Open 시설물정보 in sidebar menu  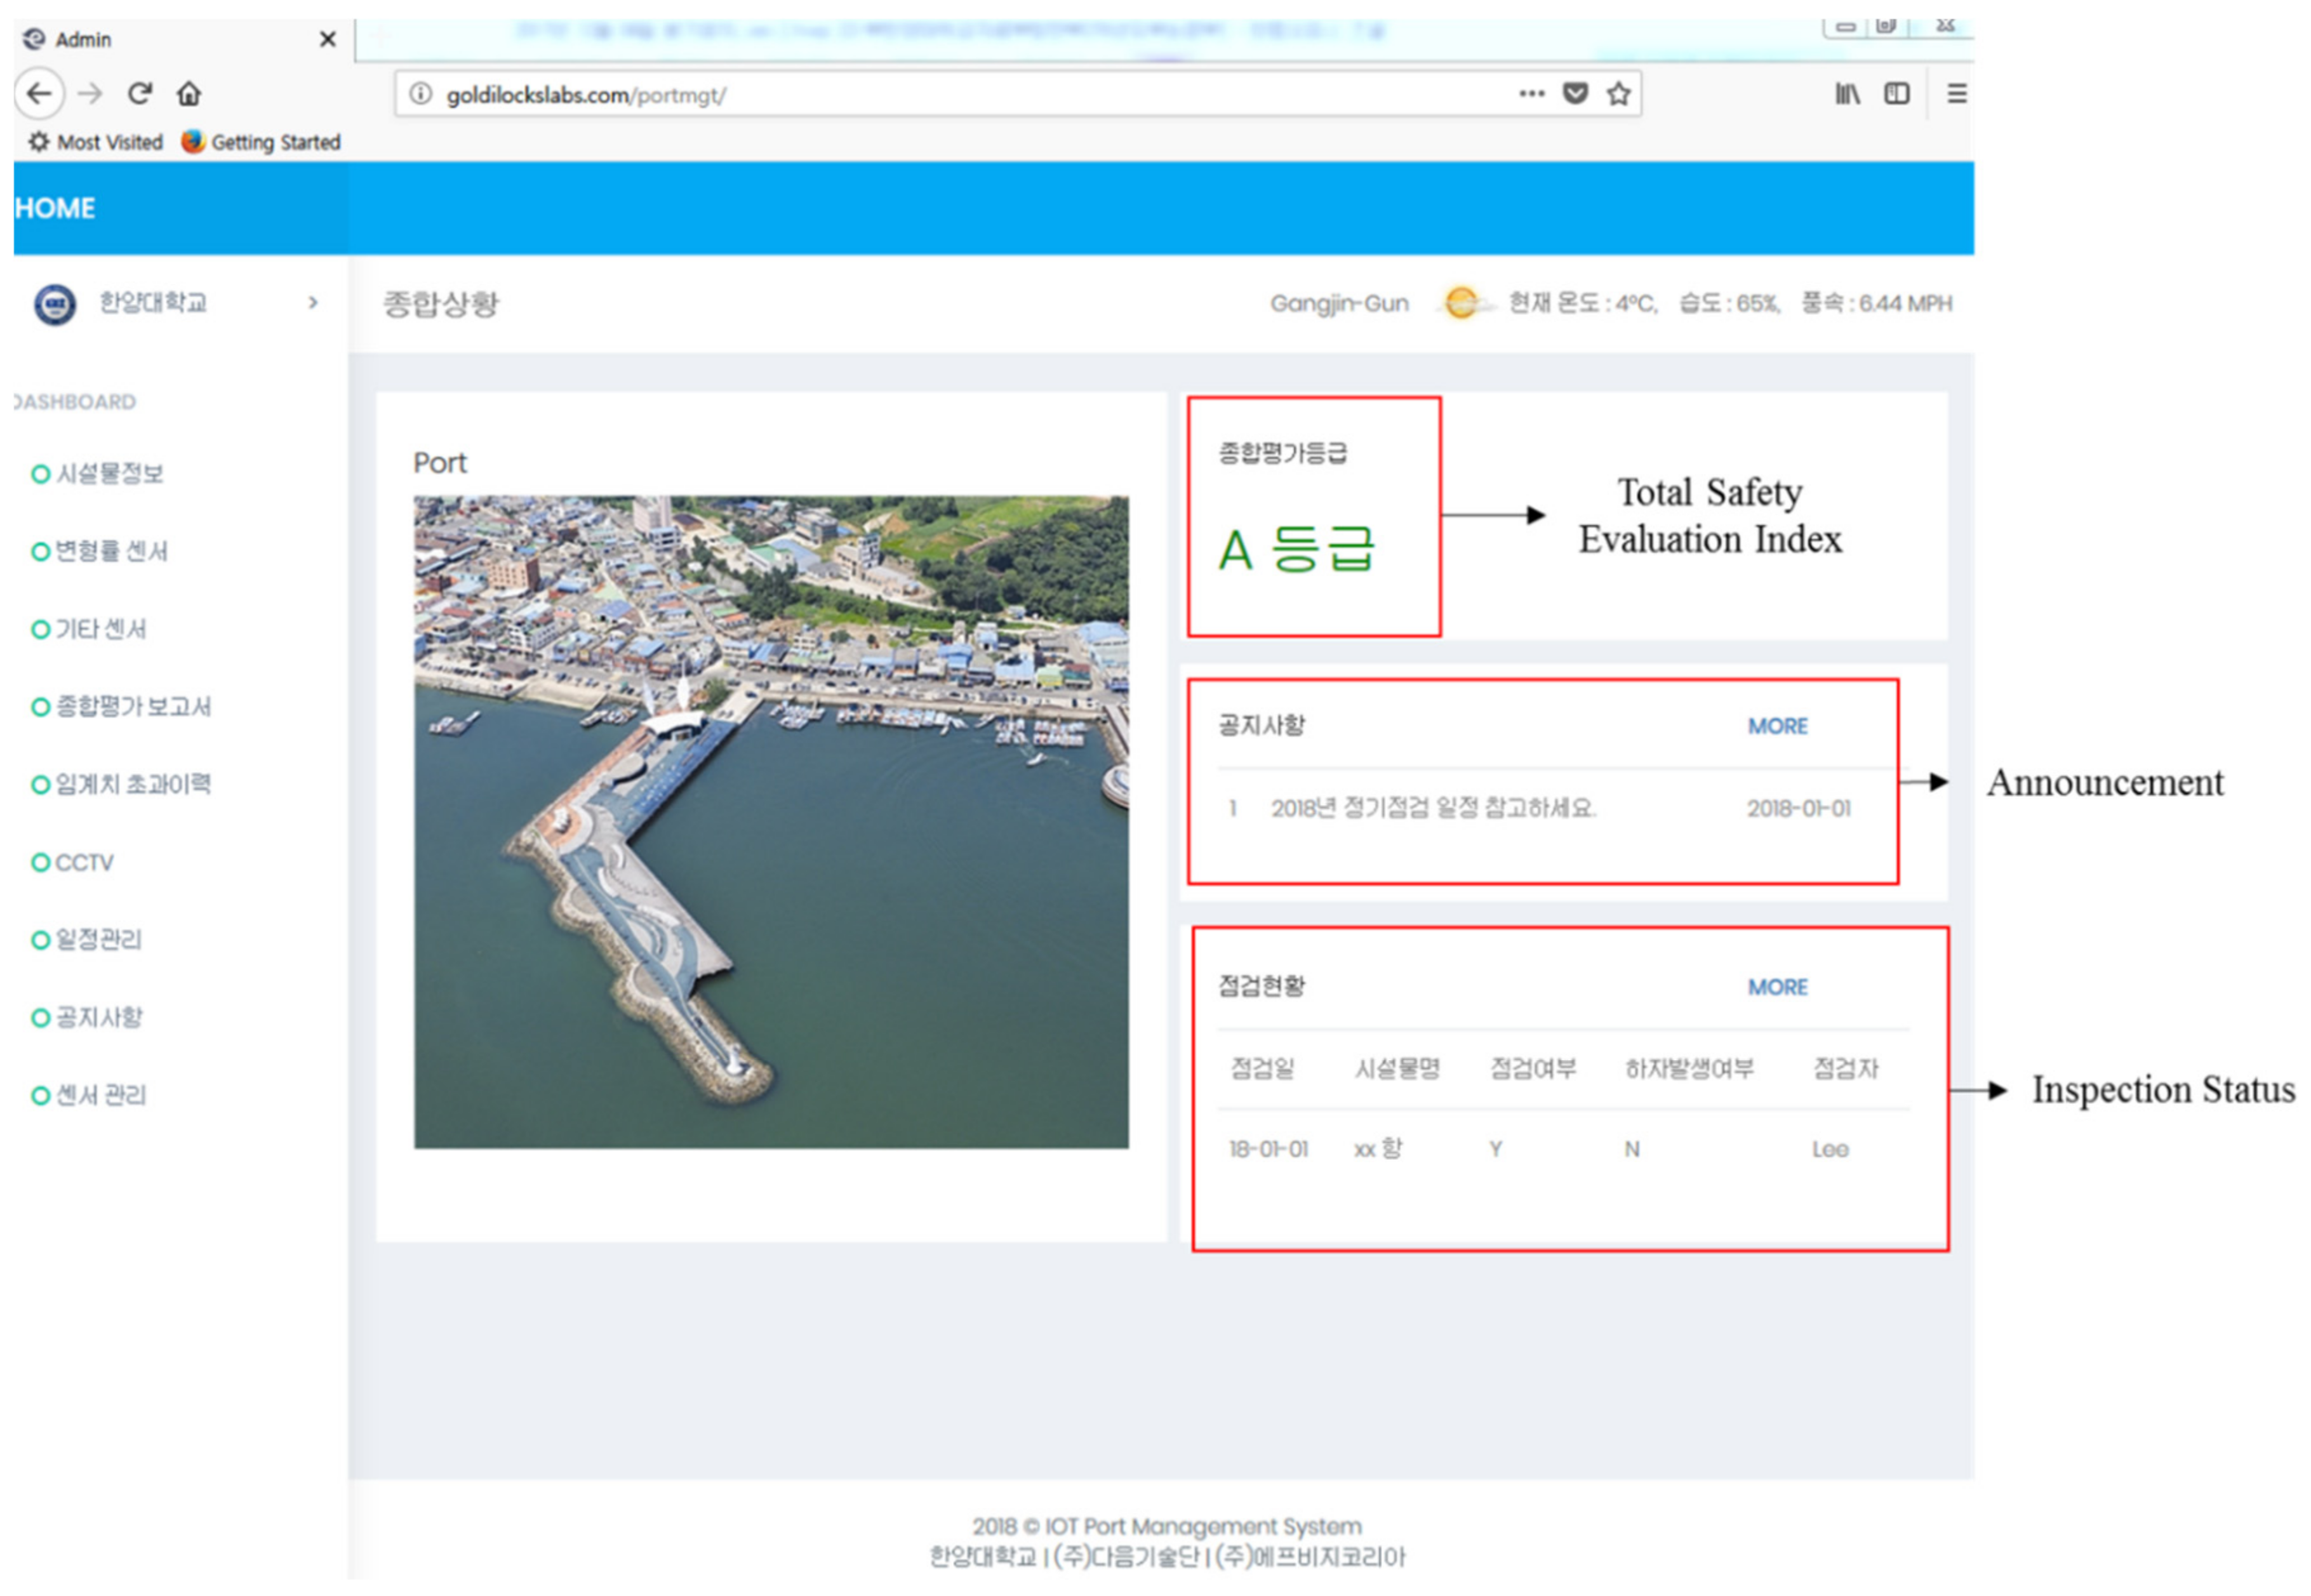(109, 474)
